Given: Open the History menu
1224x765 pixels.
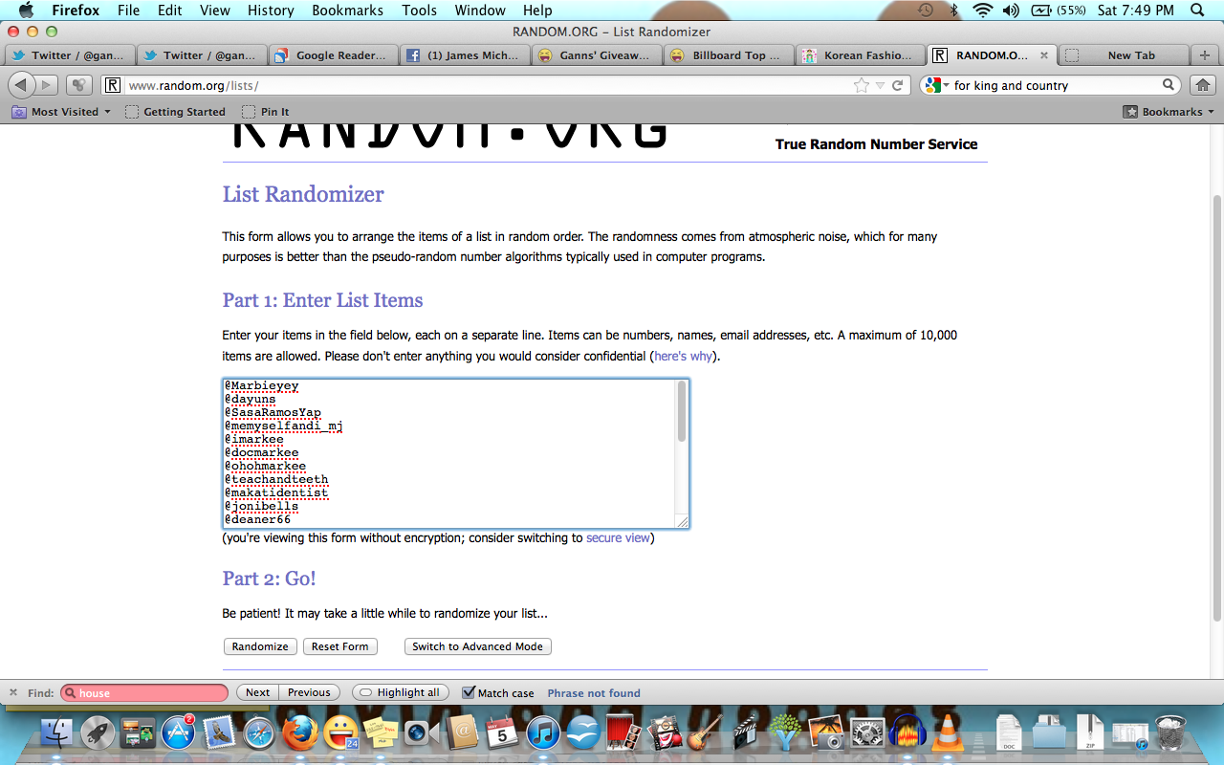Looking at the screenshot, I should [270, 11].
